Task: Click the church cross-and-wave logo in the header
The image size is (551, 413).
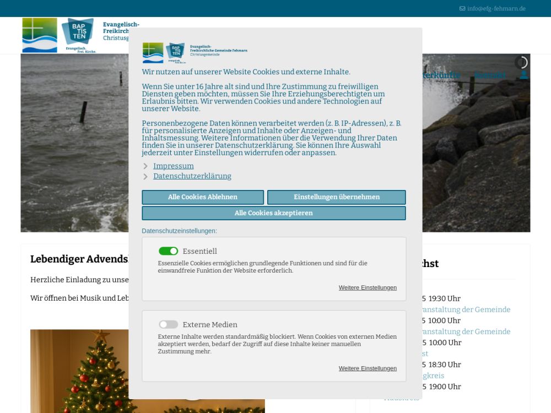Action: click(40, 35)
